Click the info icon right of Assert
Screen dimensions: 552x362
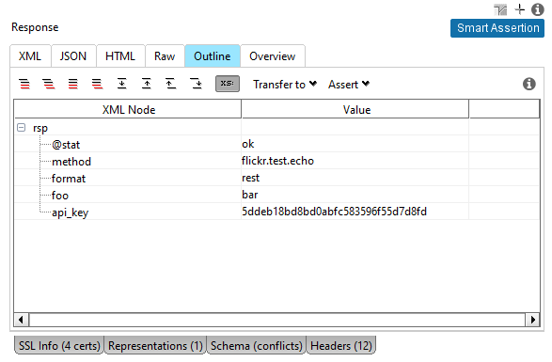click(x=528, y=85)
